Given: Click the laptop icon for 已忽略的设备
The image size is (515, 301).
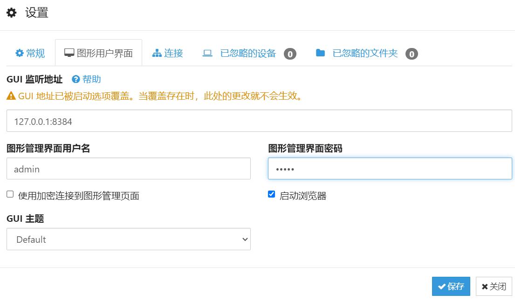Looking at the screenshot, I should click(207, 53).
